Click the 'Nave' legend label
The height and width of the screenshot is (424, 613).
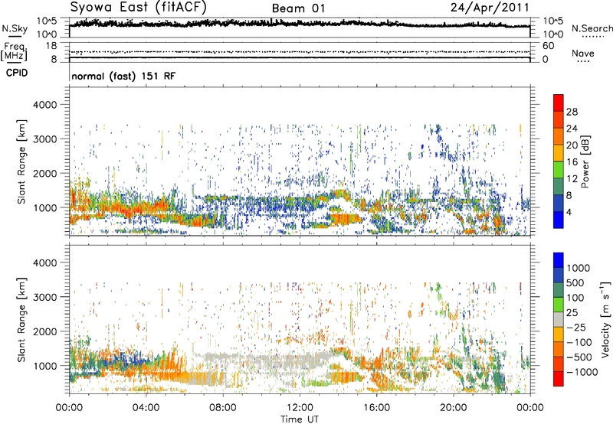point(583,54)
